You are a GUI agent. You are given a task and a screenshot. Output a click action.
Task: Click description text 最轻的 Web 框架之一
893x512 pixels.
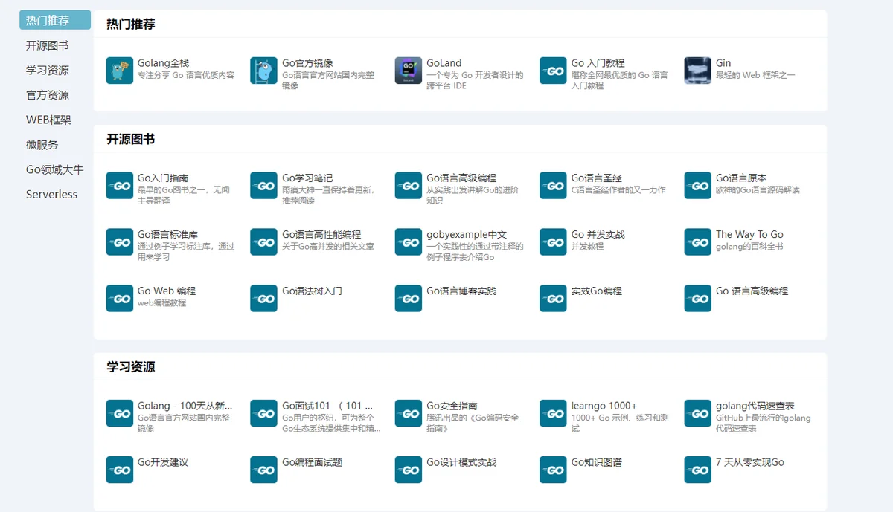[755, 76]
